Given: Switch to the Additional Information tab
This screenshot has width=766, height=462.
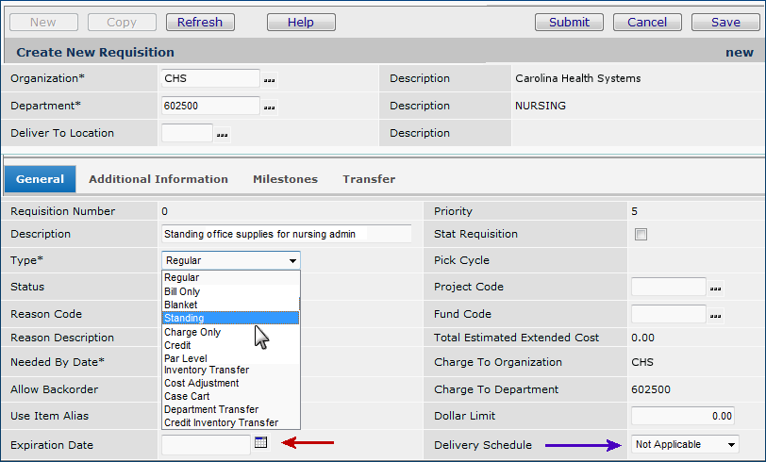Looking at the screenshot, I should pyautogui.click(x=158, y=179).
